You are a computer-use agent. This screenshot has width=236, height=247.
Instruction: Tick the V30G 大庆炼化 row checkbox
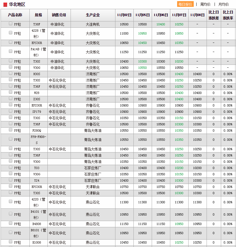tap(11, 67)
